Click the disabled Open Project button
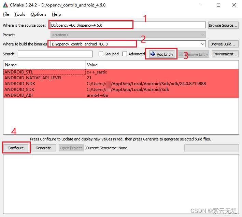The image size is (242, 217). coord(71,148)
